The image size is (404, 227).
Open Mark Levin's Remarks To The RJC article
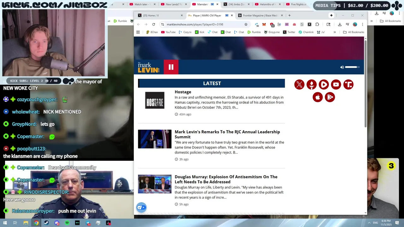tap(227, 134)
